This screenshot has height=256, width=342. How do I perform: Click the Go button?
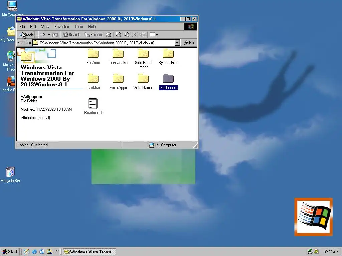point(189,43)
